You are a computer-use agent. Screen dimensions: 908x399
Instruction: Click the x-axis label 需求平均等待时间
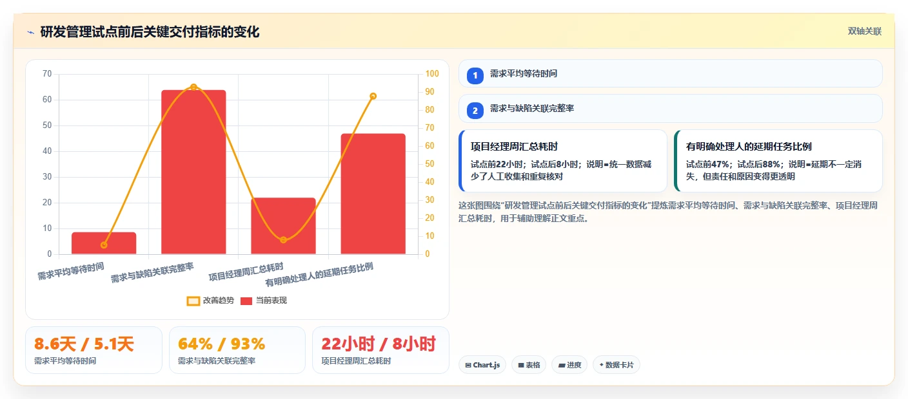pyautogui.click(x=71, y=271)
